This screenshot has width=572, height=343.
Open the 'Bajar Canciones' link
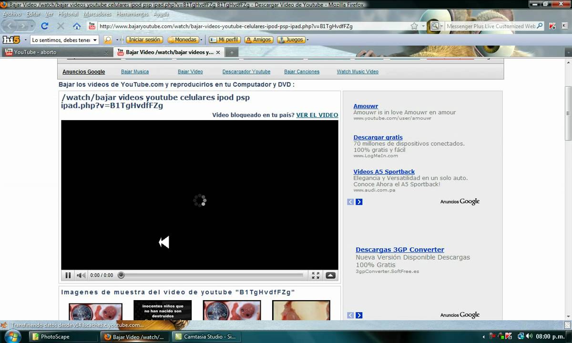click(x=302, y=71)
